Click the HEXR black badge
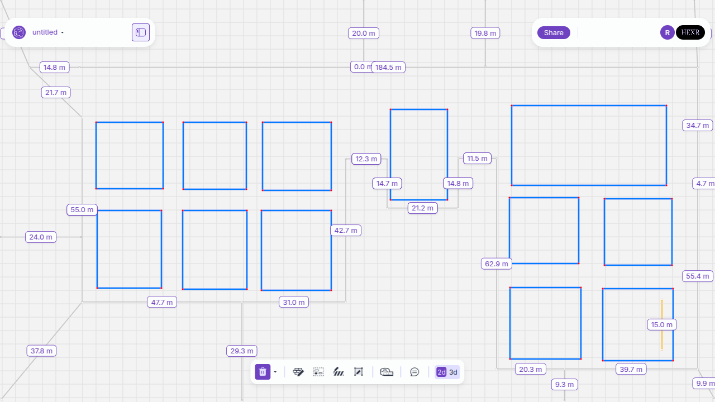This screenshot has width=715, height=402. pyautogui.click(x=690, y=32)
